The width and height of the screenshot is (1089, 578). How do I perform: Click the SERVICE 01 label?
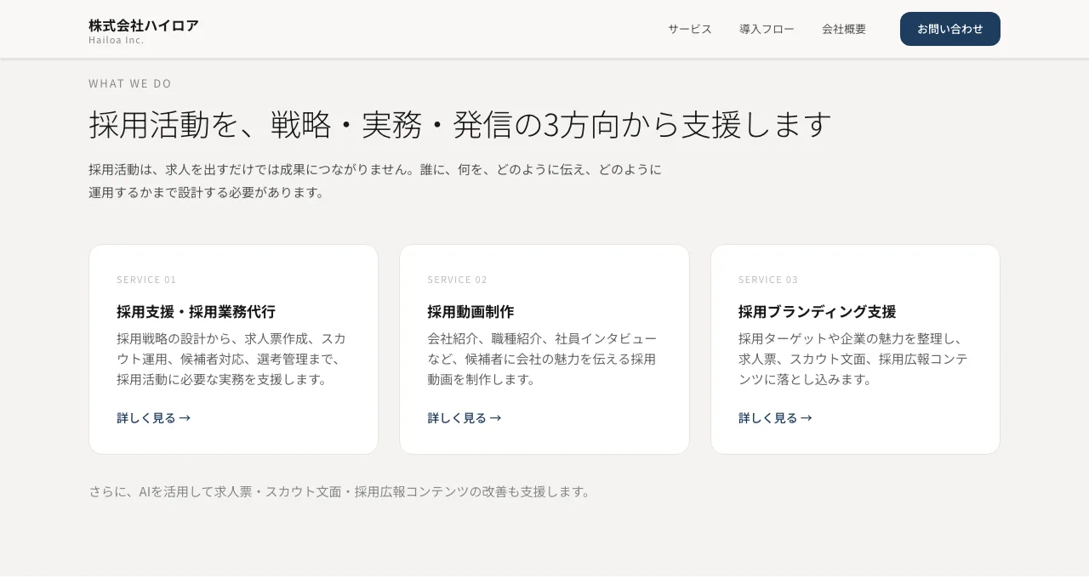pyautogui.click(x=146, y=280)
